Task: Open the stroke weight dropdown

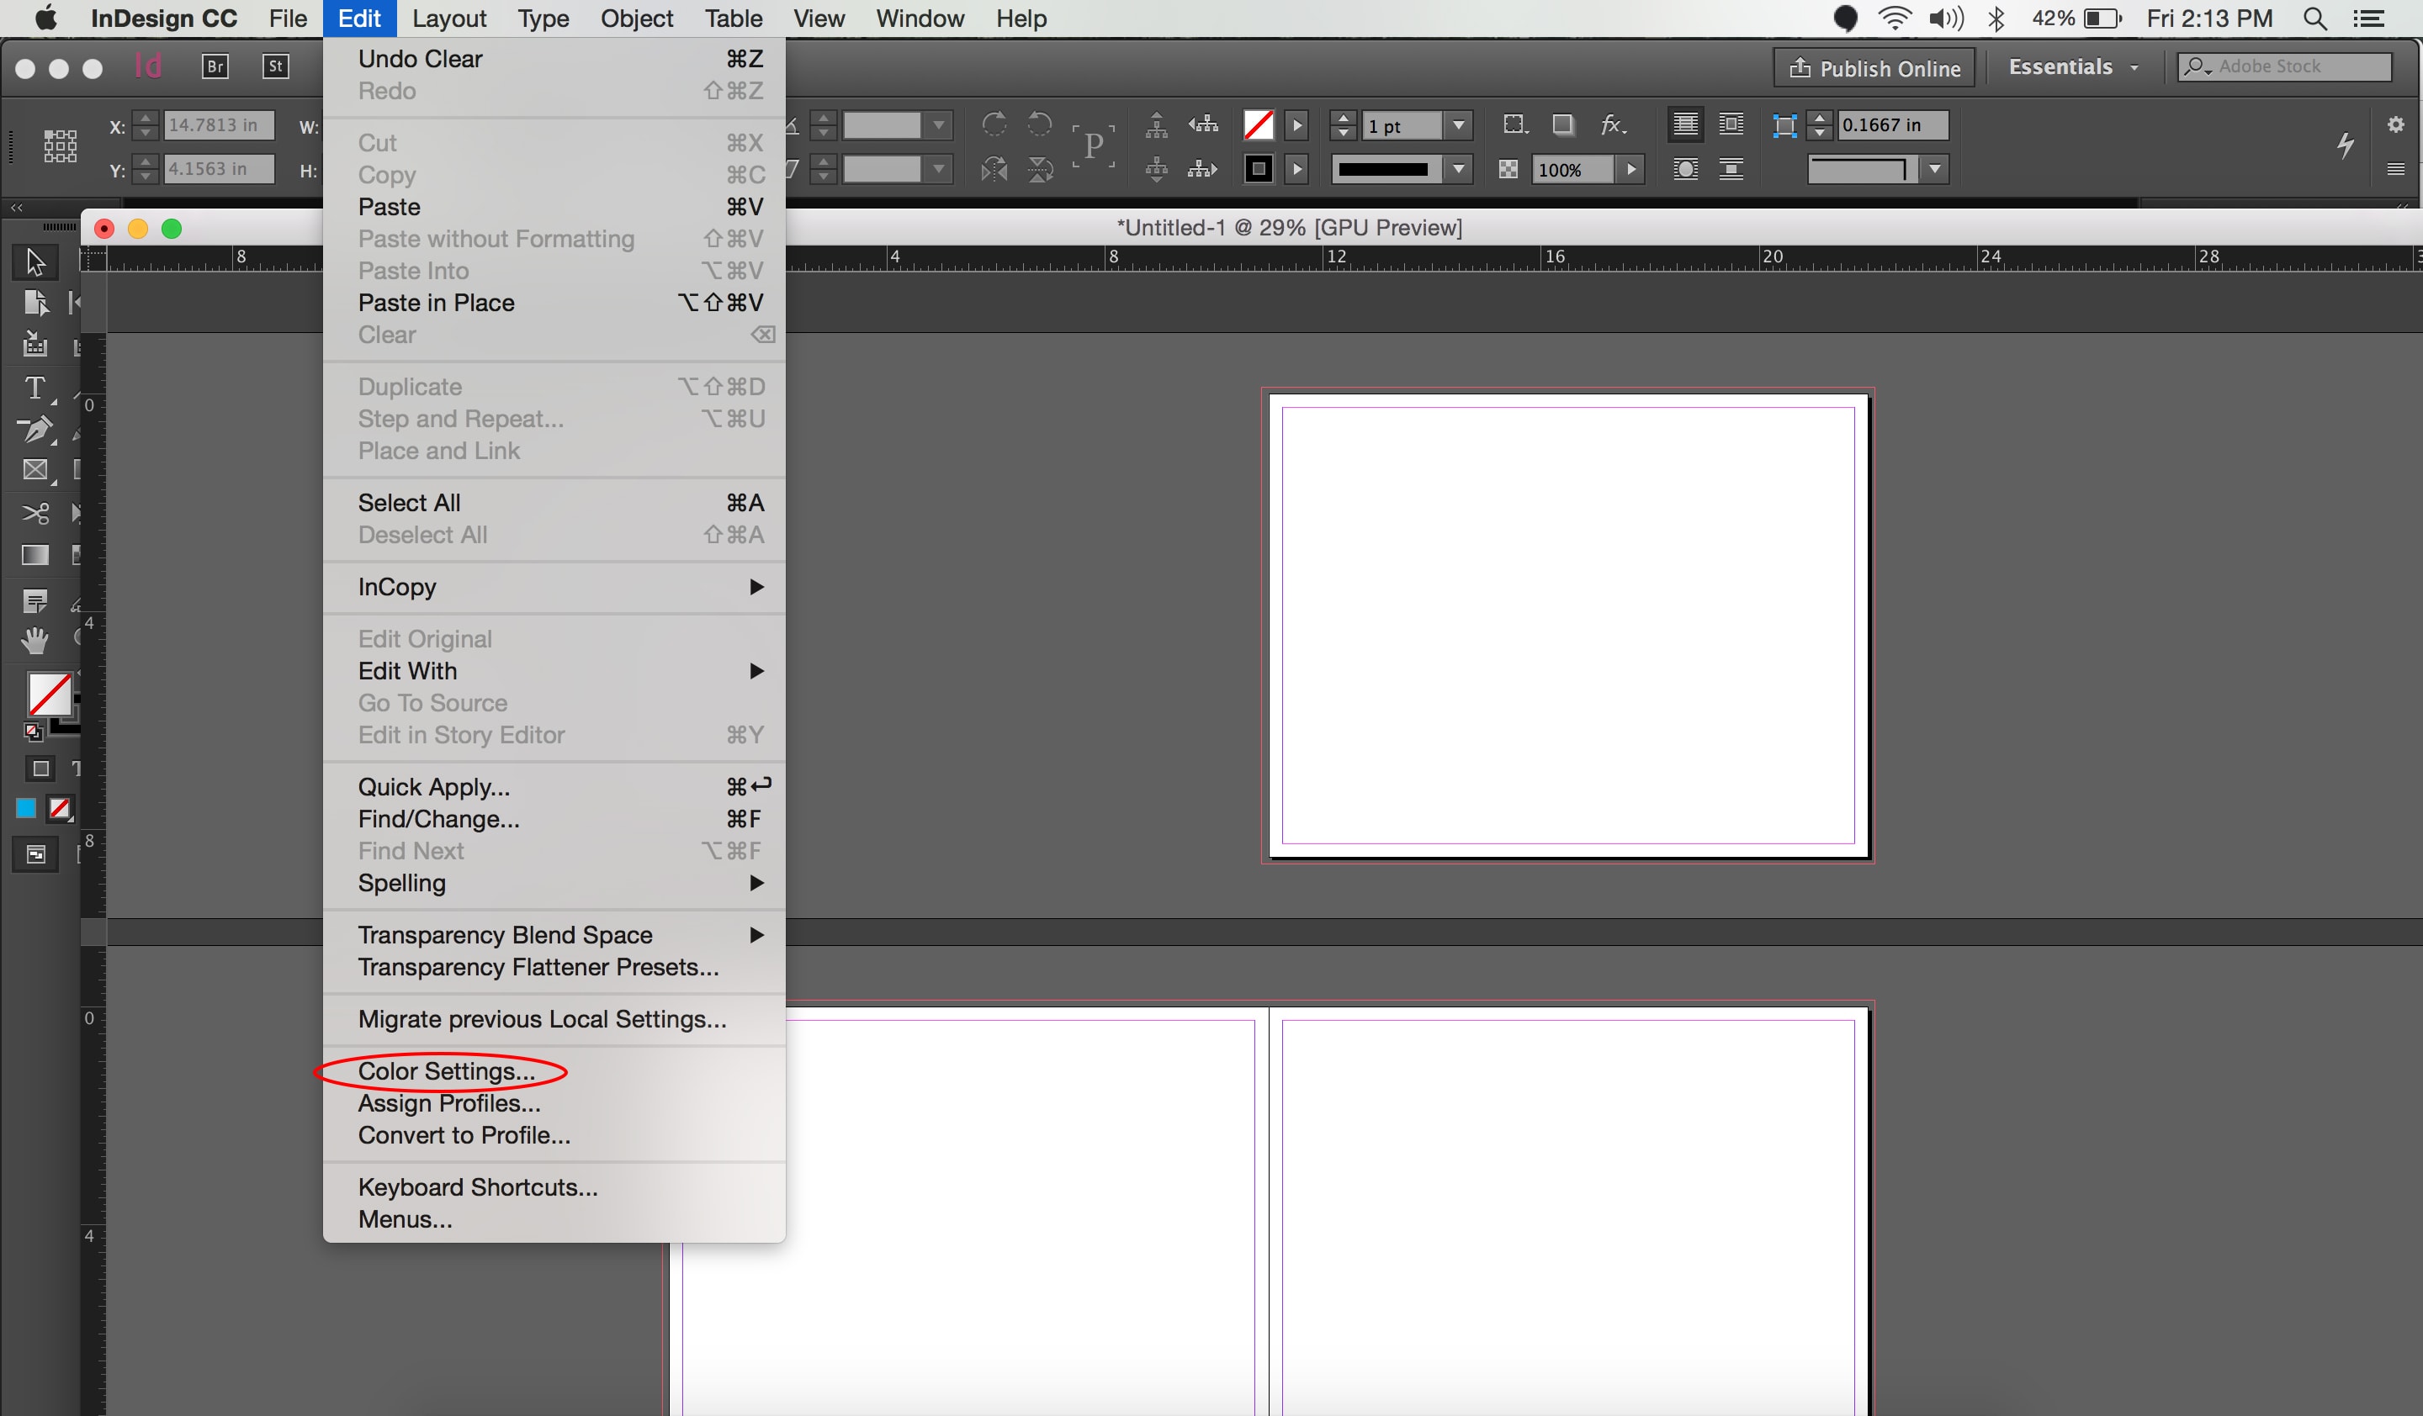Action: 1460,125
